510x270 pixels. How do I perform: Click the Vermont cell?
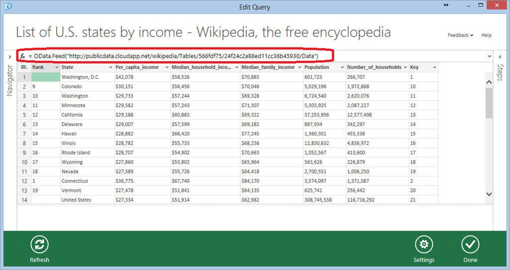click(x=87, y=190)
